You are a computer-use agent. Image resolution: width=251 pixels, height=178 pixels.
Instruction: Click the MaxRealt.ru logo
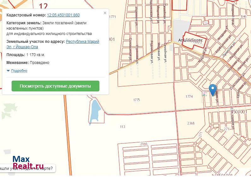click(28, 162)
